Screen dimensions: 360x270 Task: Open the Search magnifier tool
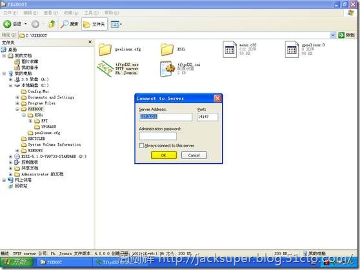tap(69, 24)
